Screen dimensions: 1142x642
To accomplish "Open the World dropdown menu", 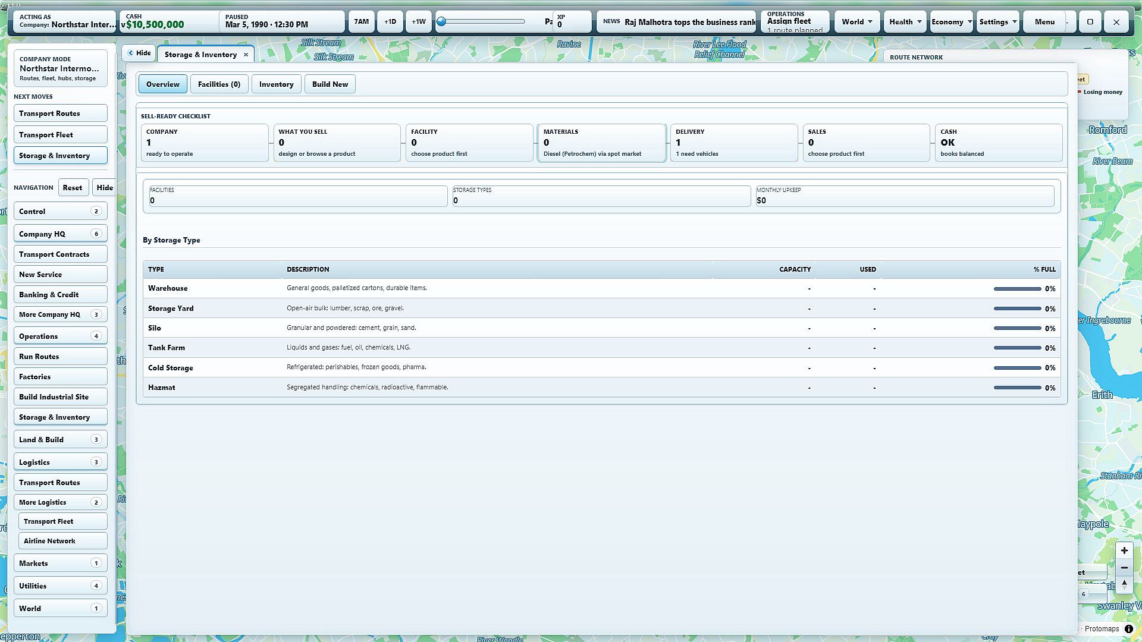I will [x=857, y=22].
